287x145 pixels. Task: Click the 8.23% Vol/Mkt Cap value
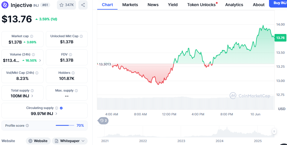23,79
